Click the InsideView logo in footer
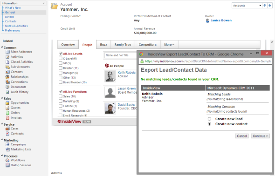Screen dimensions: 275x176 tap(69, 122)
